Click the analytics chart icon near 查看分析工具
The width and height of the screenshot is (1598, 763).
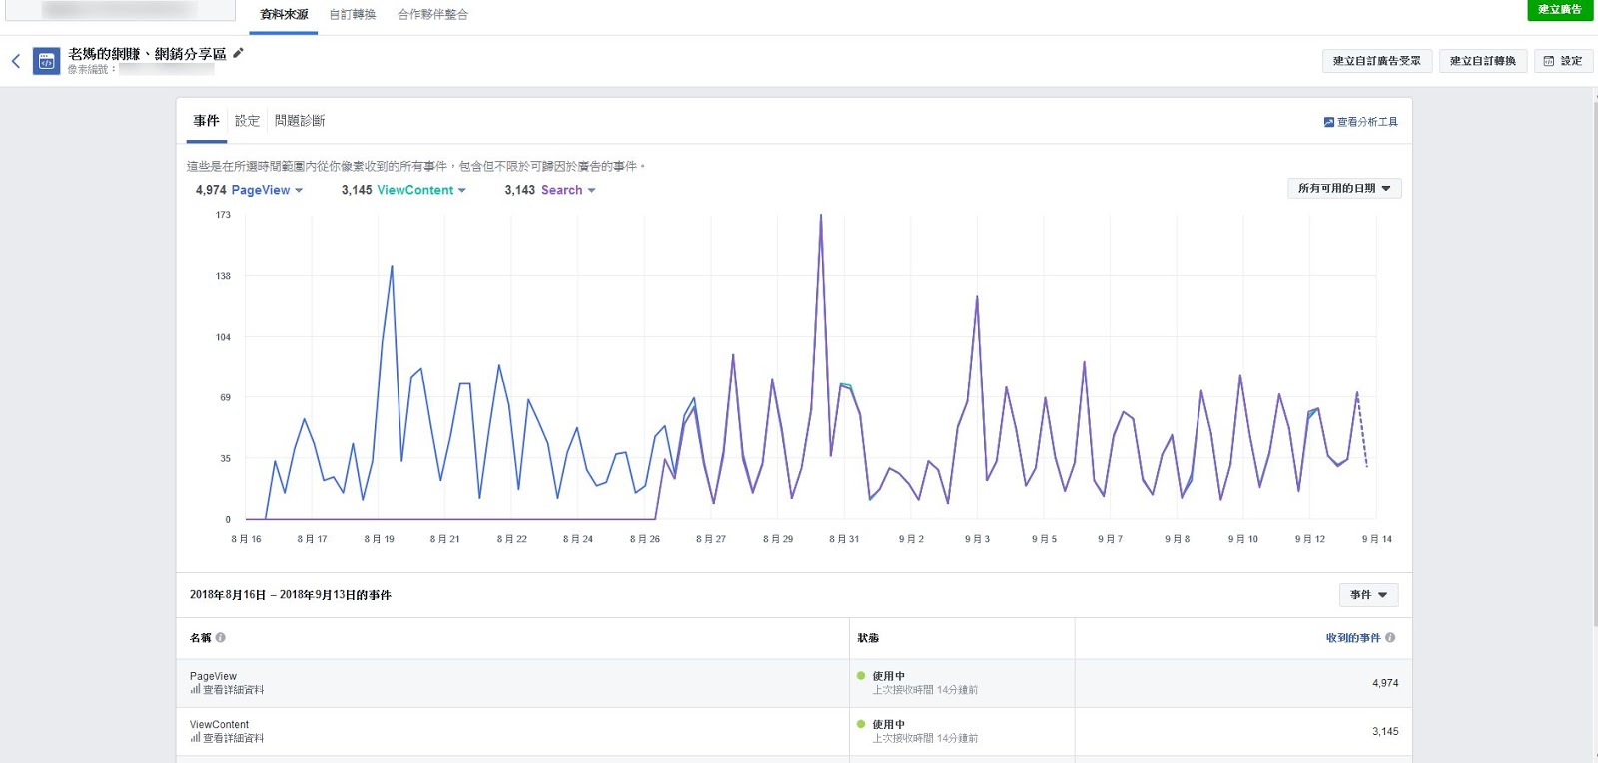click(1329, 122)
